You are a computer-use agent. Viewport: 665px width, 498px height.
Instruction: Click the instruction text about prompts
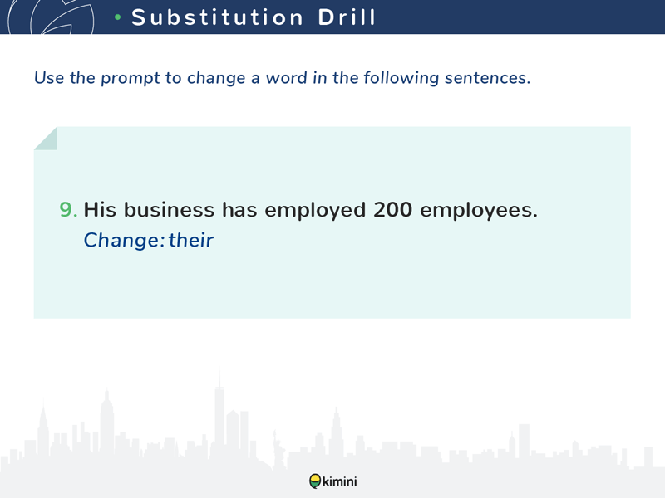pos(282,78)
